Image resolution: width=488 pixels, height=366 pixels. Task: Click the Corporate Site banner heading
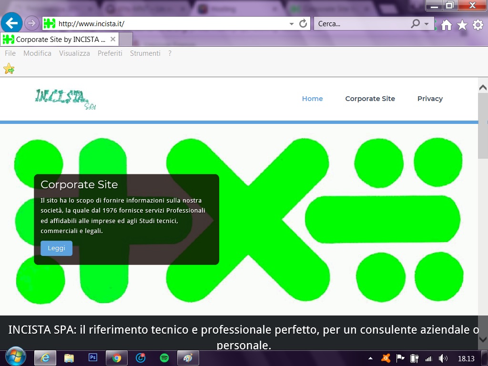[x=79, y=184]
